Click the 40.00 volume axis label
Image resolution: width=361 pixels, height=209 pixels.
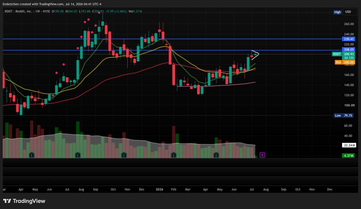pyautogui.click(x=348, y=136)
